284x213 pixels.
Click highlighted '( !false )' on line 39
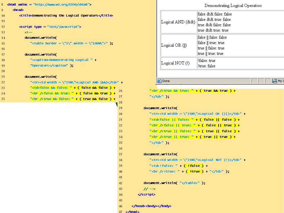point(193,166)
